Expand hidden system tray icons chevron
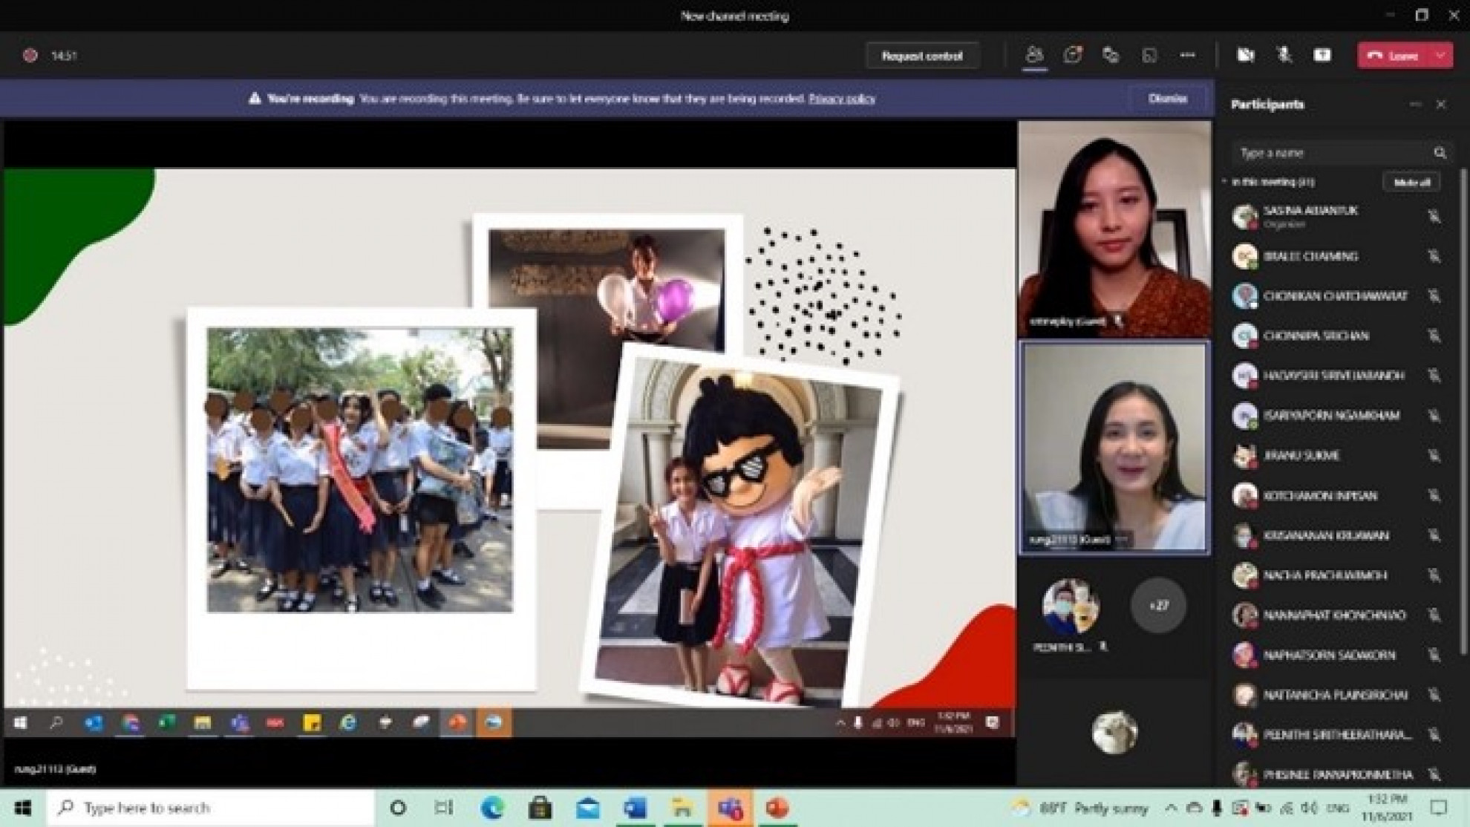1470x827 pixels. tap(1171, 808)
